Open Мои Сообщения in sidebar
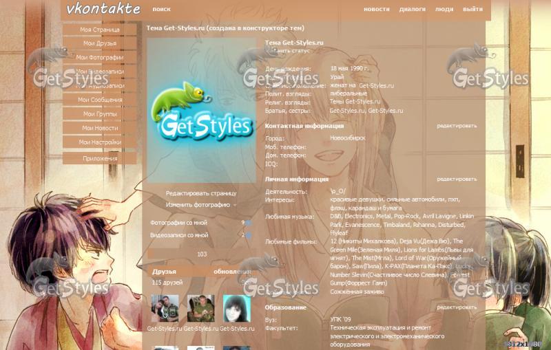Screen dimensions: 551x350 tap(100, 100)
